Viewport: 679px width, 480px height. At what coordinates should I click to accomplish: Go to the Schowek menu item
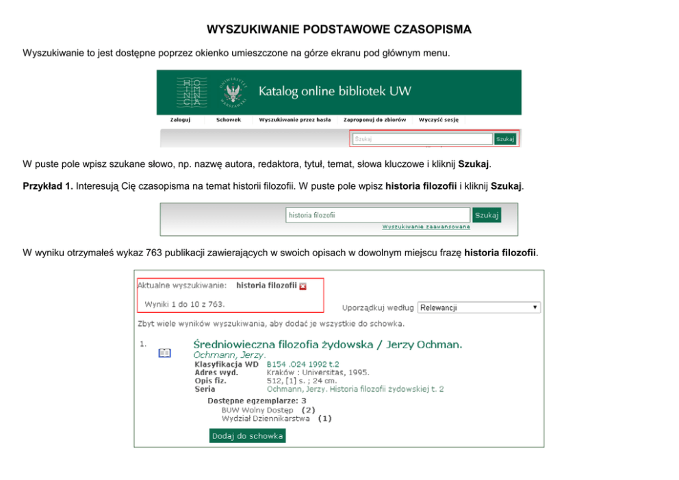[x=228, y=120]
